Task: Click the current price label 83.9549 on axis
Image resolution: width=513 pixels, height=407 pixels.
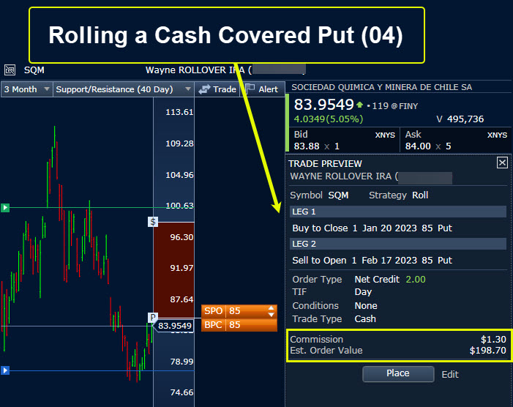Action: (174, 326)
